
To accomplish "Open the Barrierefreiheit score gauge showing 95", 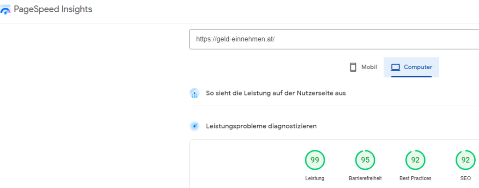I will (x=365, y=160).
